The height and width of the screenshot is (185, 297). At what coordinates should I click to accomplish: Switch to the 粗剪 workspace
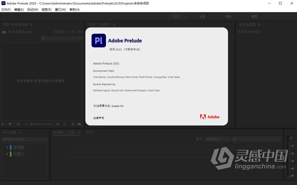[x=254, y=17]
